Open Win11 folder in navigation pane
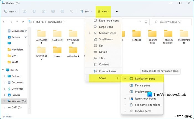The image size is (194, 119). point(13,62)
